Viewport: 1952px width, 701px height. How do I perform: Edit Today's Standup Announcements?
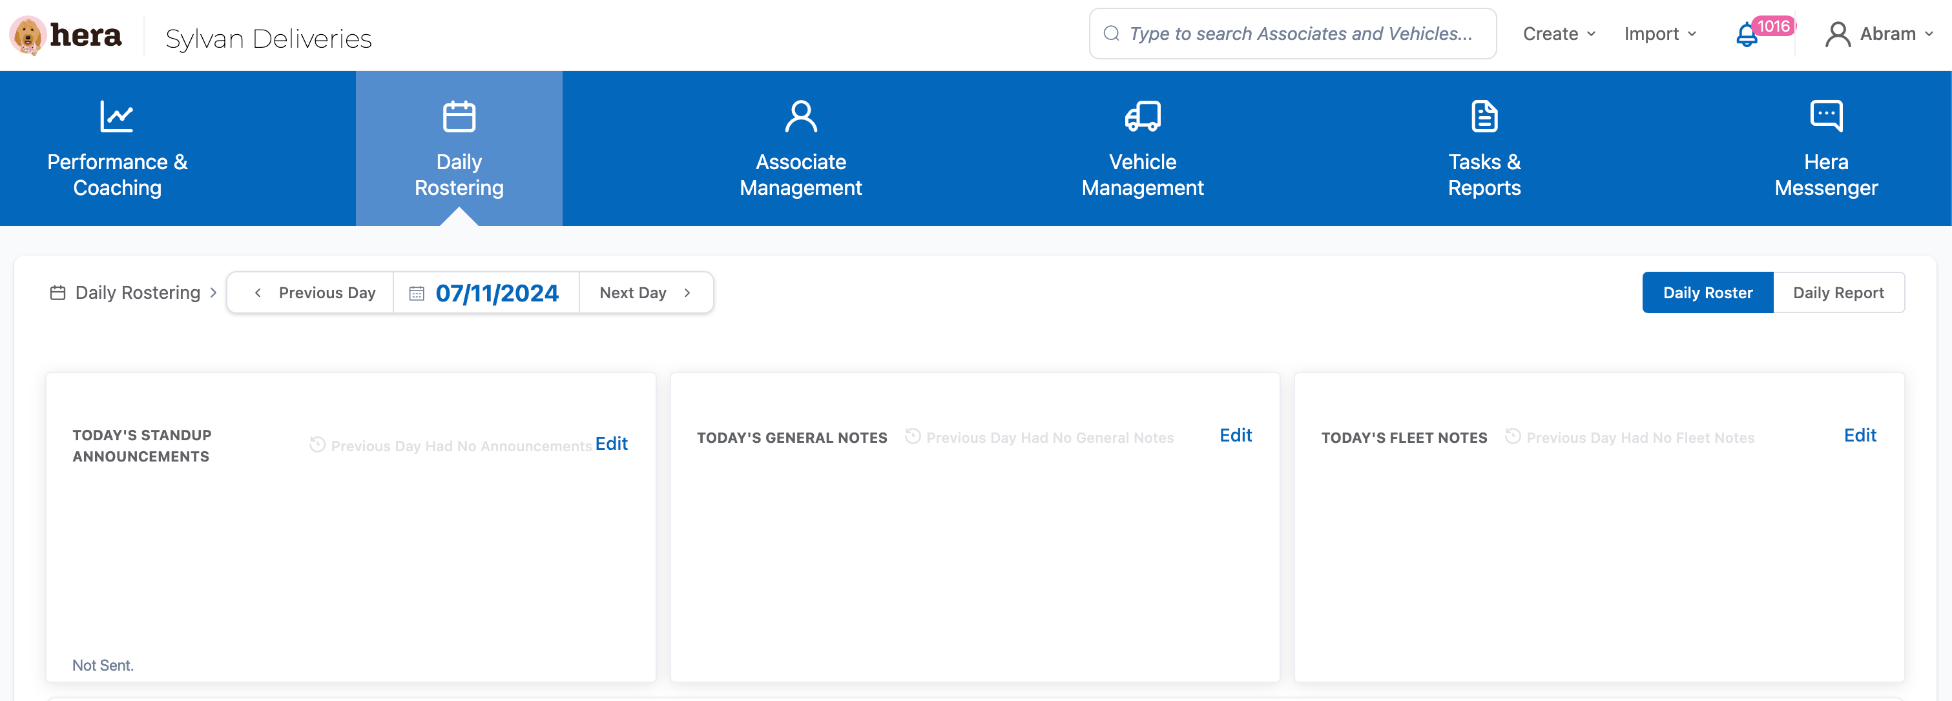611,443
